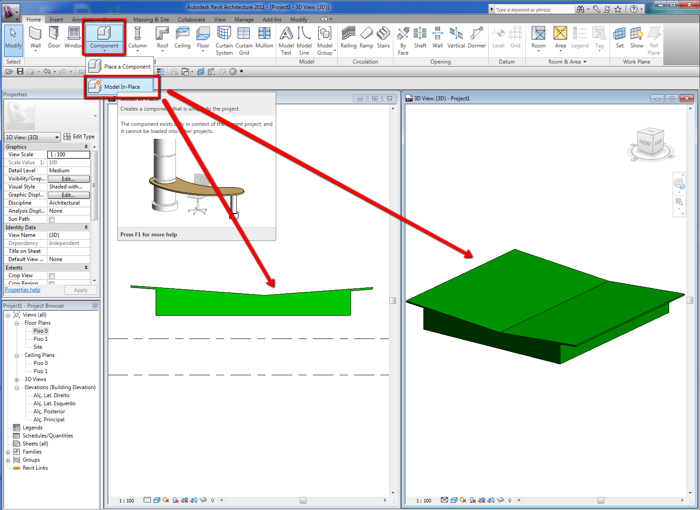Expand the 3D Views tree node
700x510 pixels.
tap(17, 380)
